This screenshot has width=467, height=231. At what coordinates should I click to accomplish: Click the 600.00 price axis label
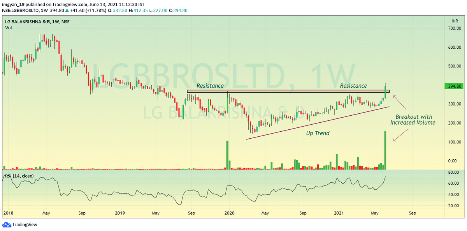454,48
